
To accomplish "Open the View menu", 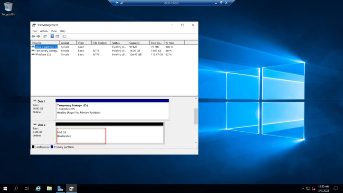I will (54, 31).
